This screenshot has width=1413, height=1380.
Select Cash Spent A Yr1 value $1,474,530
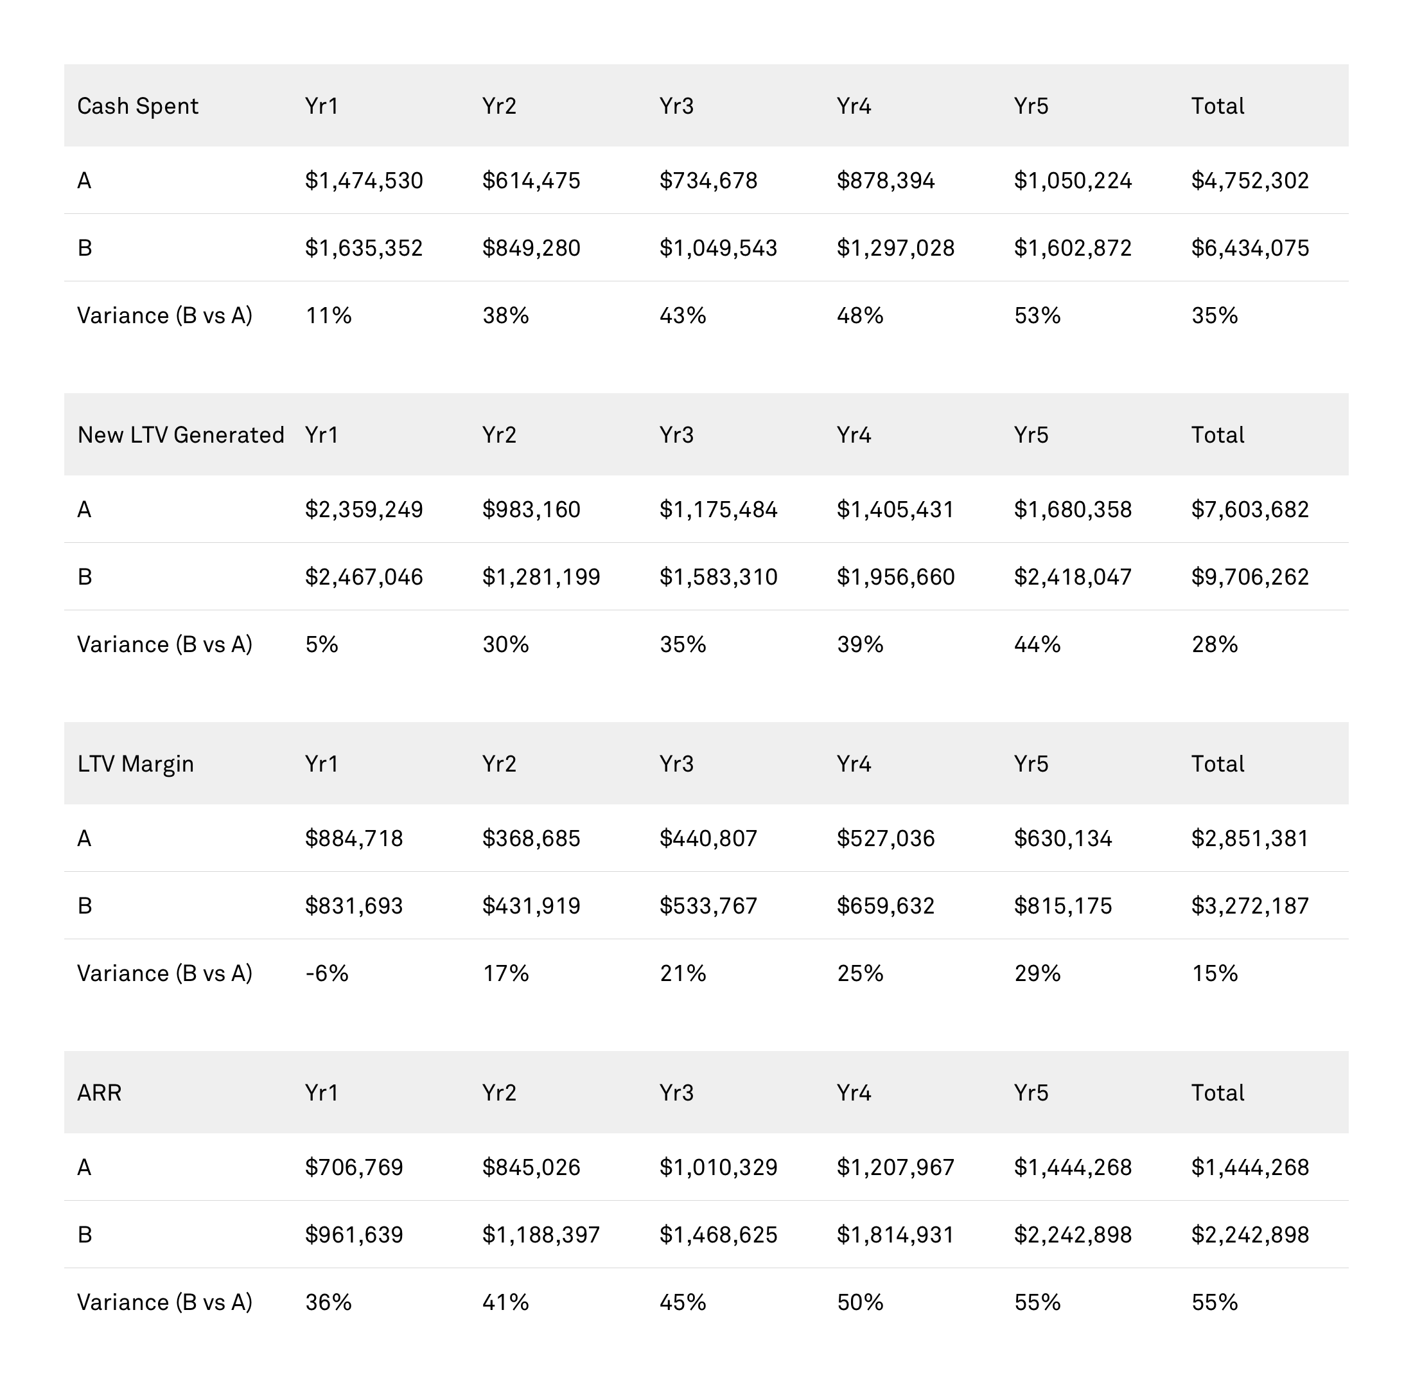(364, 181)
